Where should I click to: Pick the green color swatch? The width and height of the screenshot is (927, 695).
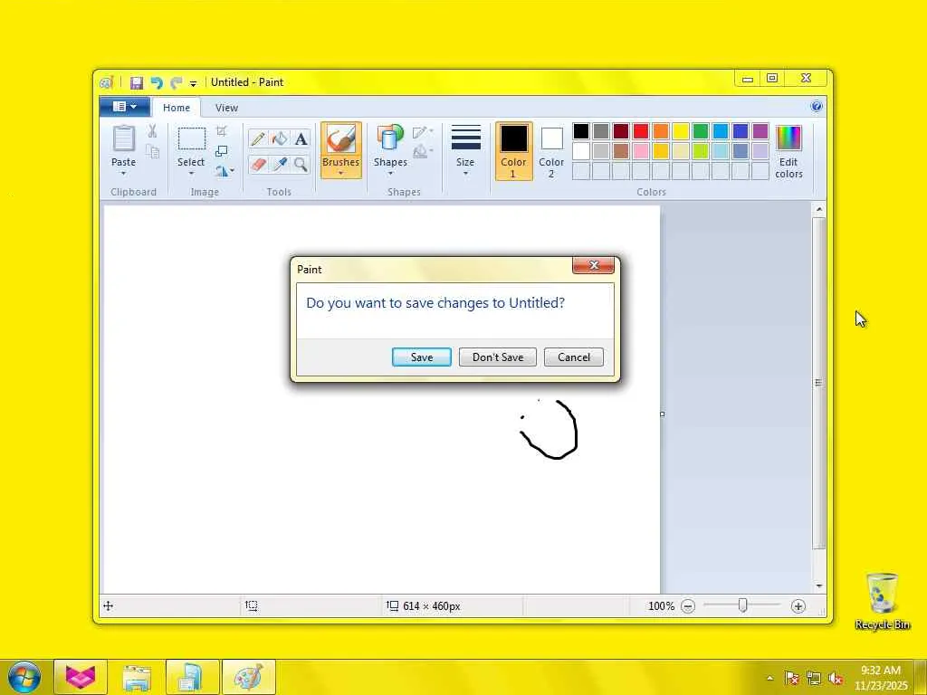click(701, 131)
